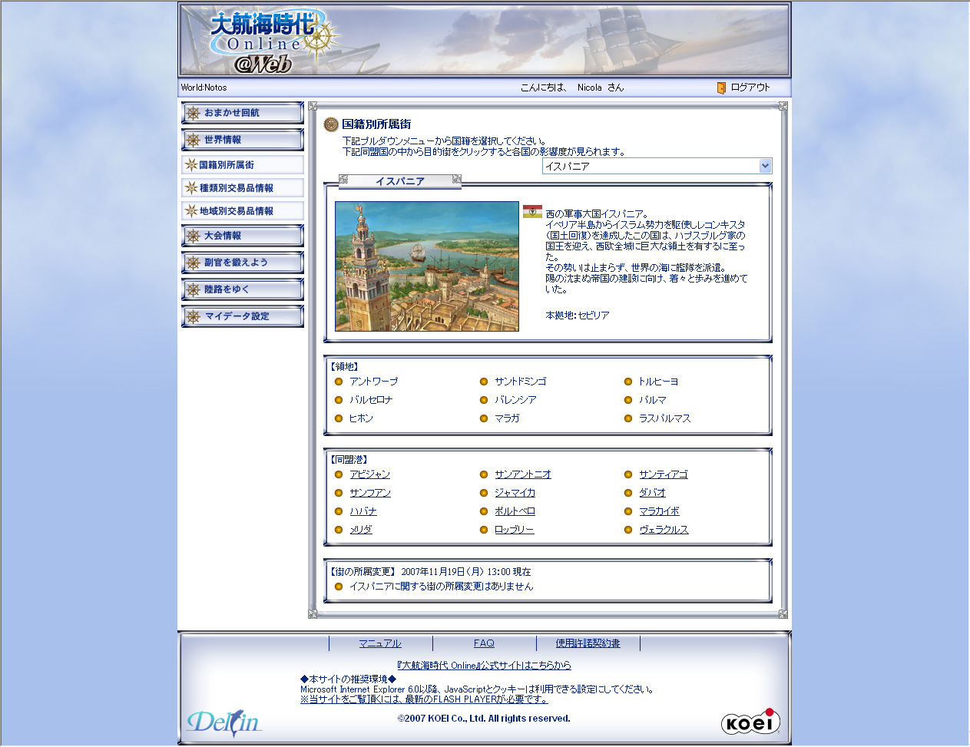Open the 陸路をゆく menu button

point(243,289)
